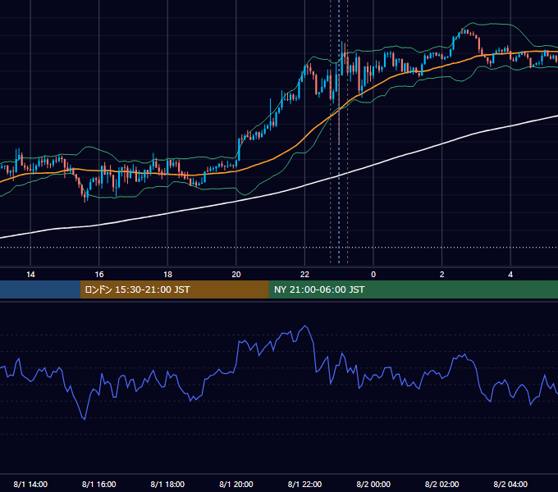Click the hour label 2 on price chart axis

pos(441,274)
